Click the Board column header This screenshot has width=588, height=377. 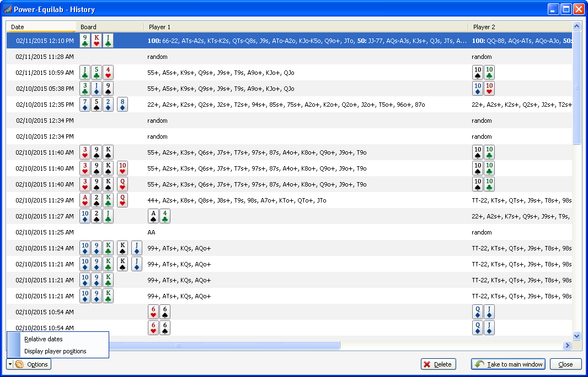(x=110, y=27)
